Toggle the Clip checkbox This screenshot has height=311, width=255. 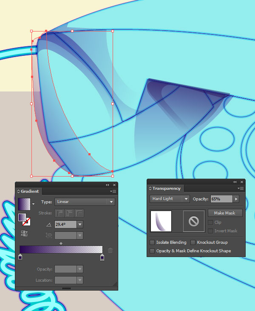coord(210,223)
